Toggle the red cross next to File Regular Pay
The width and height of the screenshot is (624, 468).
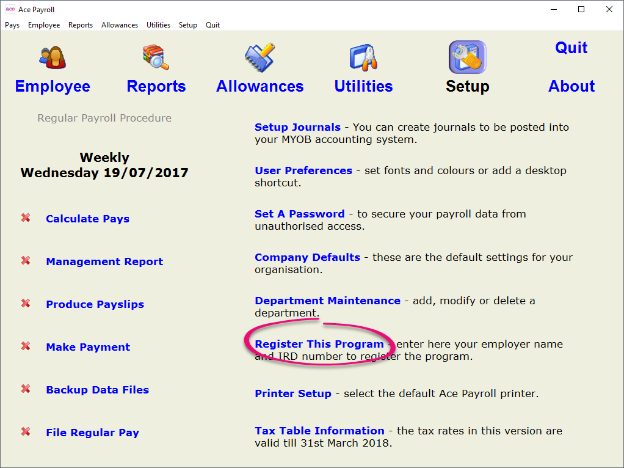click(x=26, y=432)
